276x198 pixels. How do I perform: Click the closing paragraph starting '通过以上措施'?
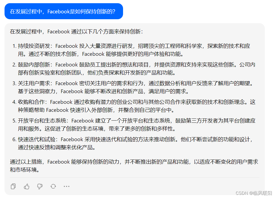point(134,165)
